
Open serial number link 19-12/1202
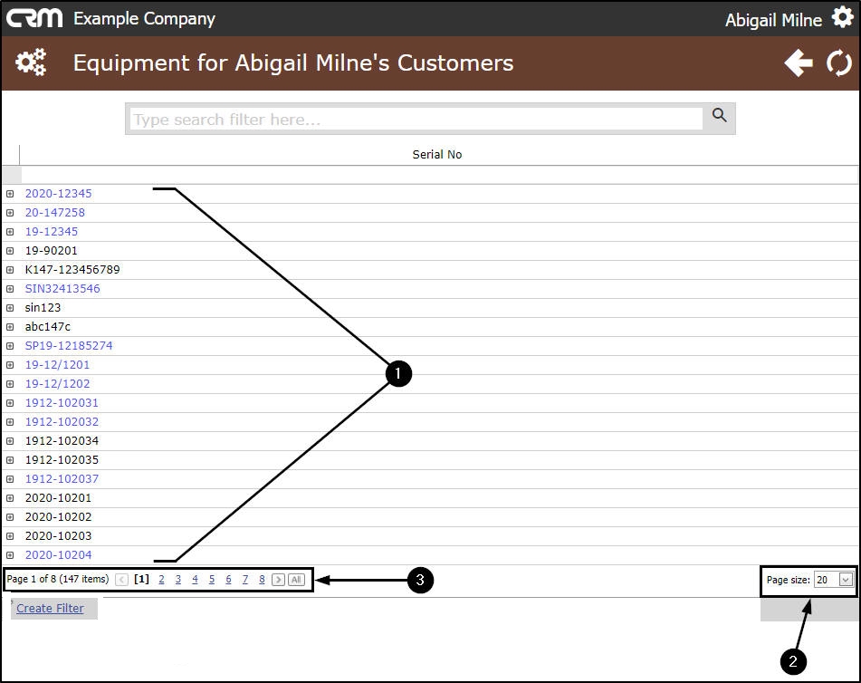pos(57,384)
